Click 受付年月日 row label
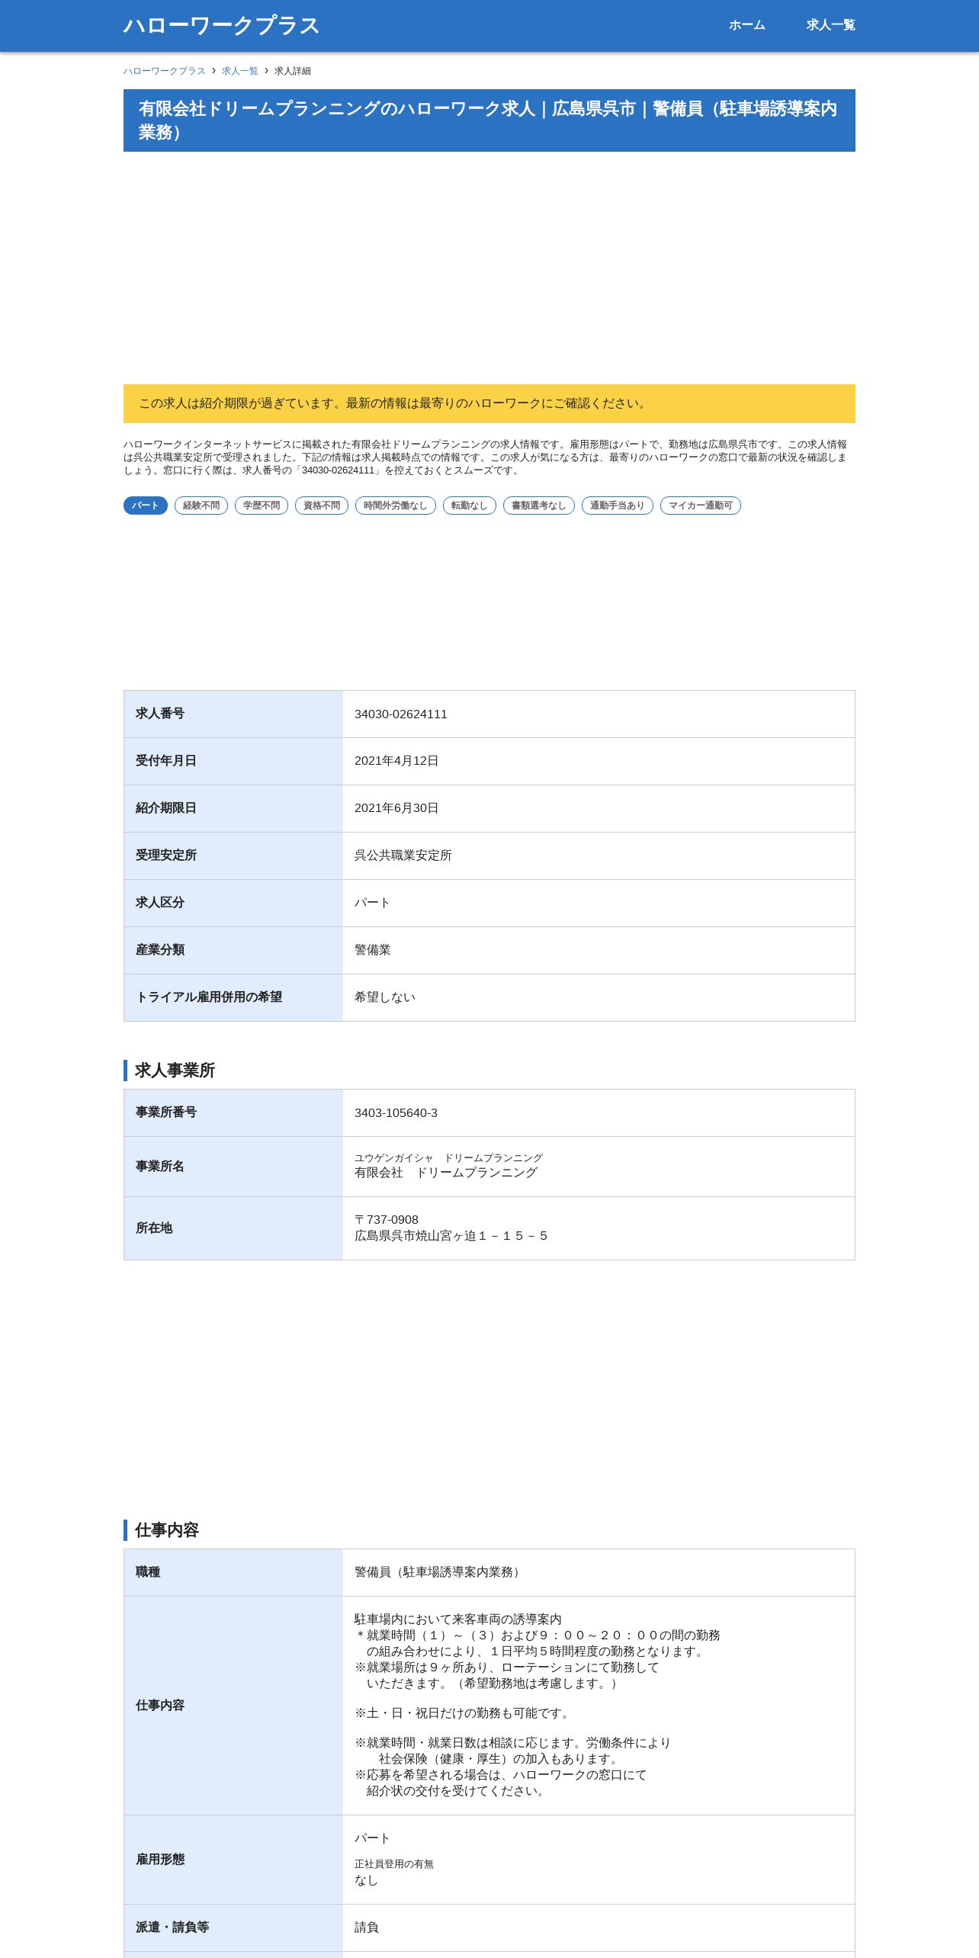The width and height of the screenshot is (979, 1958). point(166,761)
